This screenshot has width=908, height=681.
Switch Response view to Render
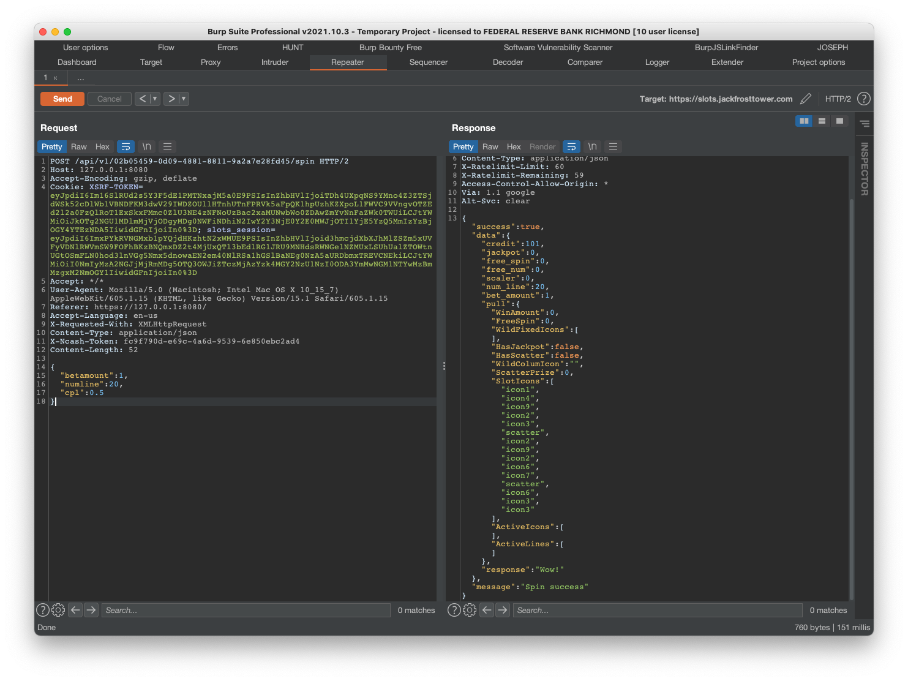pos(542,146)
